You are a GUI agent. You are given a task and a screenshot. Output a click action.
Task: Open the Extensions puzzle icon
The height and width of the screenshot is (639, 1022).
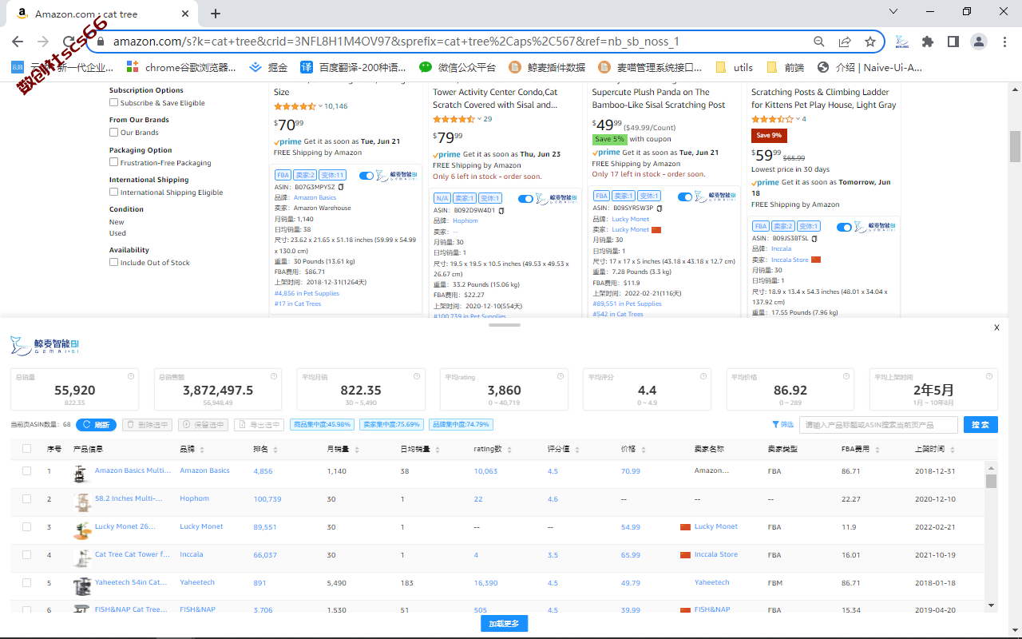tap(927, 42)
